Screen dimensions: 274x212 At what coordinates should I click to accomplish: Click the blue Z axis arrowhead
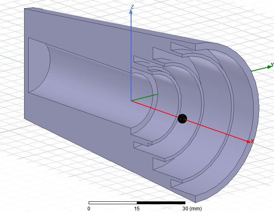click(131, 12)
